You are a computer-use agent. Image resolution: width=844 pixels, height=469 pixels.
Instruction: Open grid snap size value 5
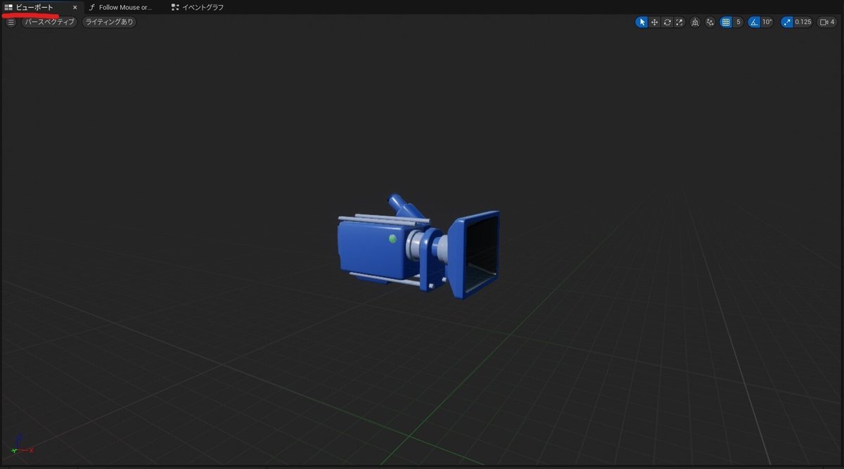click(738, 22)
